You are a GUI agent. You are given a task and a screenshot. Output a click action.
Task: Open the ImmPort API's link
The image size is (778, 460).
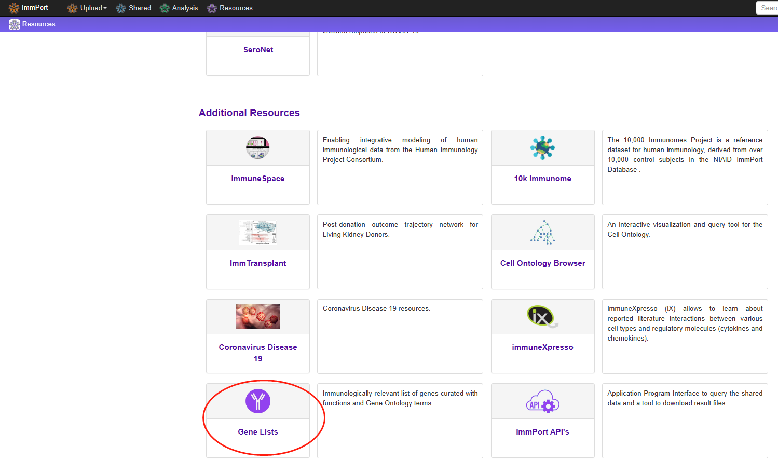[543, 432]
